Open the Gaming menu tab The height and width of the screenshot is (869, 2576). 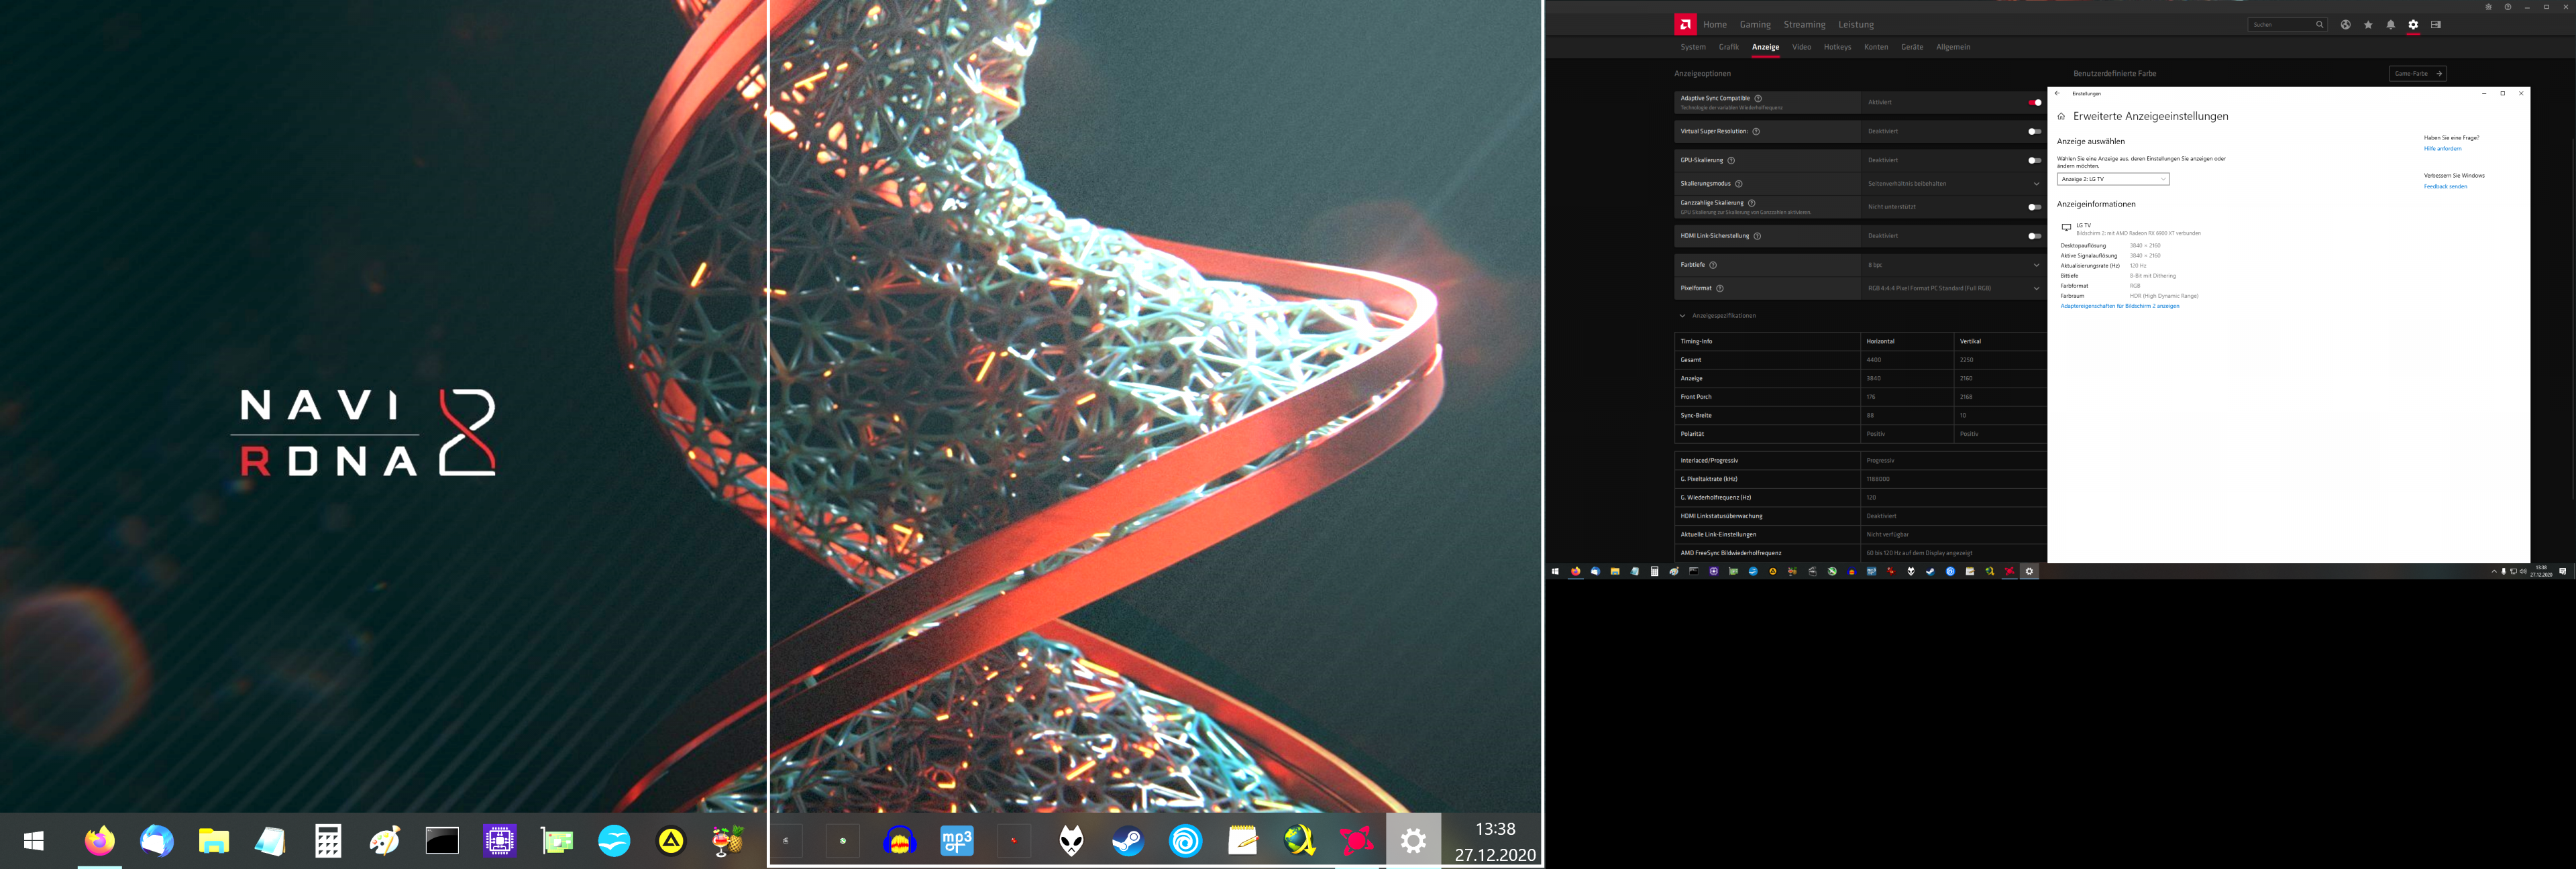click(x=1754, y=25)
